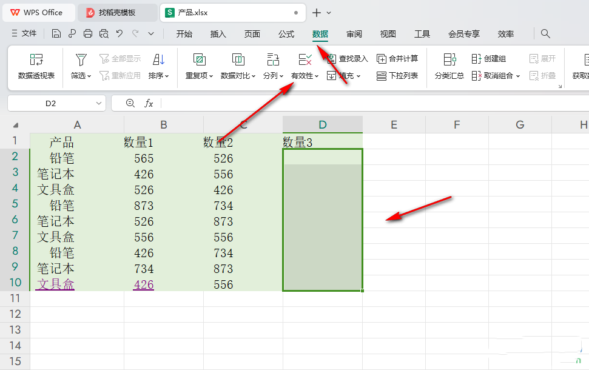Click the search magnifier icon in ribbon
The image size is (589, 370).
pos(545,34)
